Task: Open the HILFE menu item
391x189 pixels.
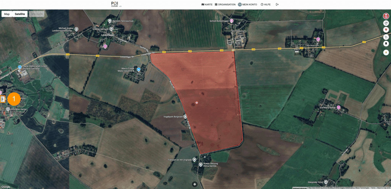Action: (x=266, y=5)
